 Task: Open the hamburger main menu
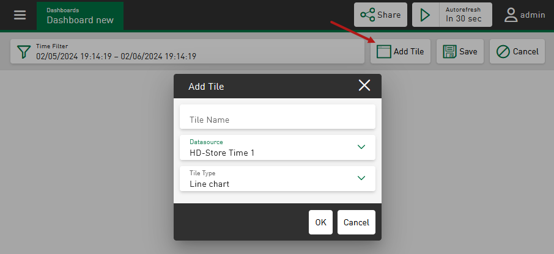pyautogui.click(x=20, y=15)
